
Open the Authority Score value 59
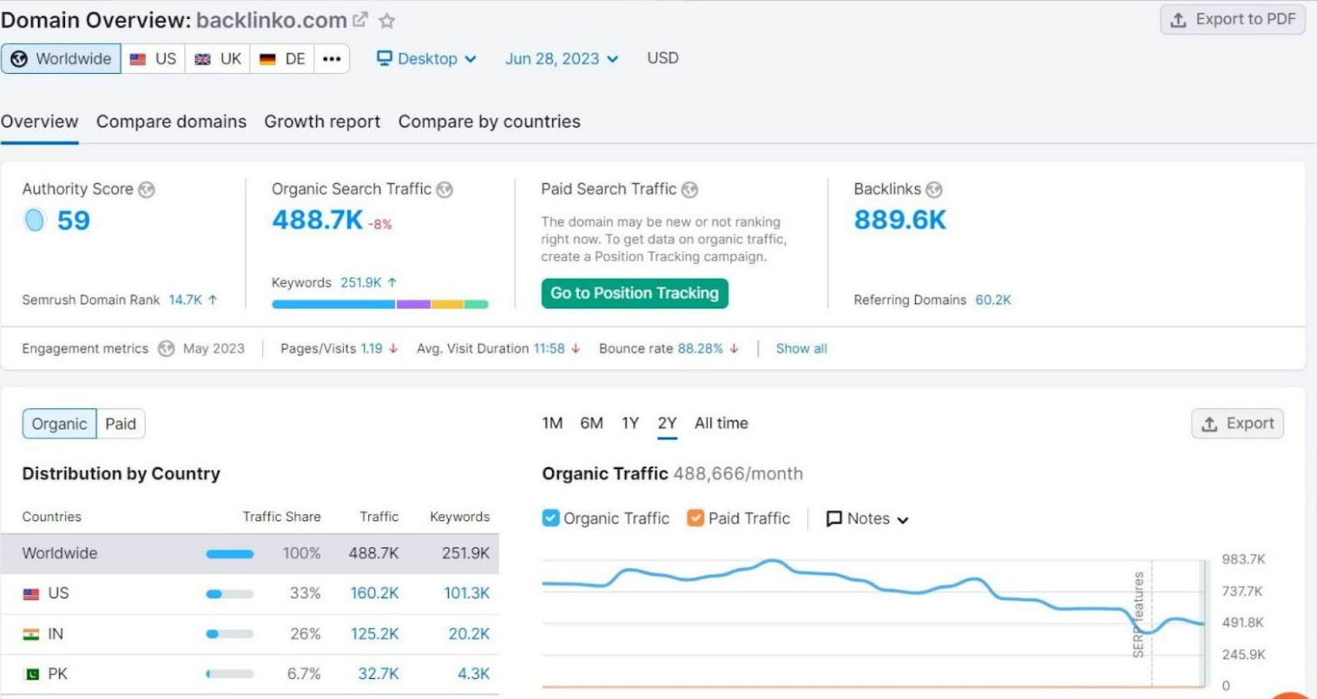point(74,221)
